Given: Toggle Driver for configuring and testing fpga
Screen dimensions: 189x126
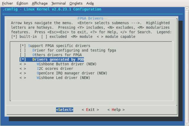Looking at the screenshot, I should tap(23, 50).
